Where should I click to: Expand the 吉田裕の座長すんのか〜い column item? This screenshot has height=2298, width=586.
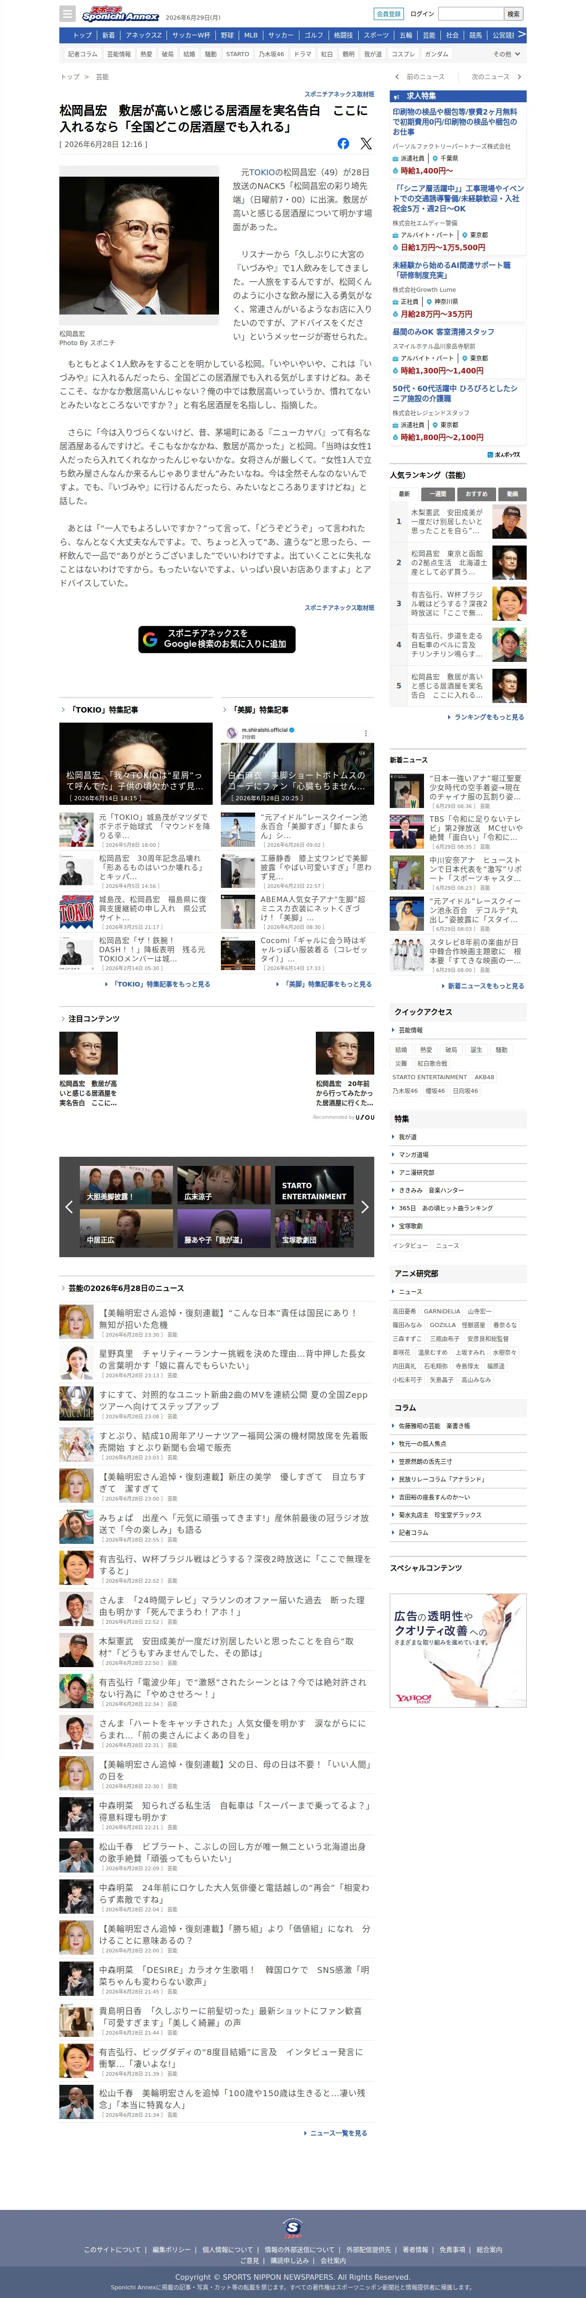(x=458, y=1497)
